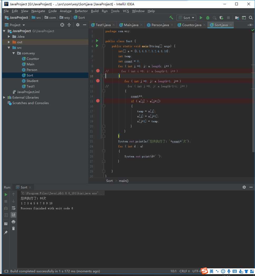Expand External Libraries node
The image size is (255, 276).
pos(4,98)
